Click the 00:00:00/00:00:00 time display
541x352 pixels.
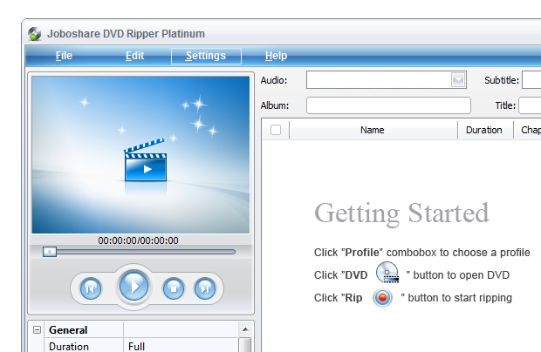click(138, 240)
